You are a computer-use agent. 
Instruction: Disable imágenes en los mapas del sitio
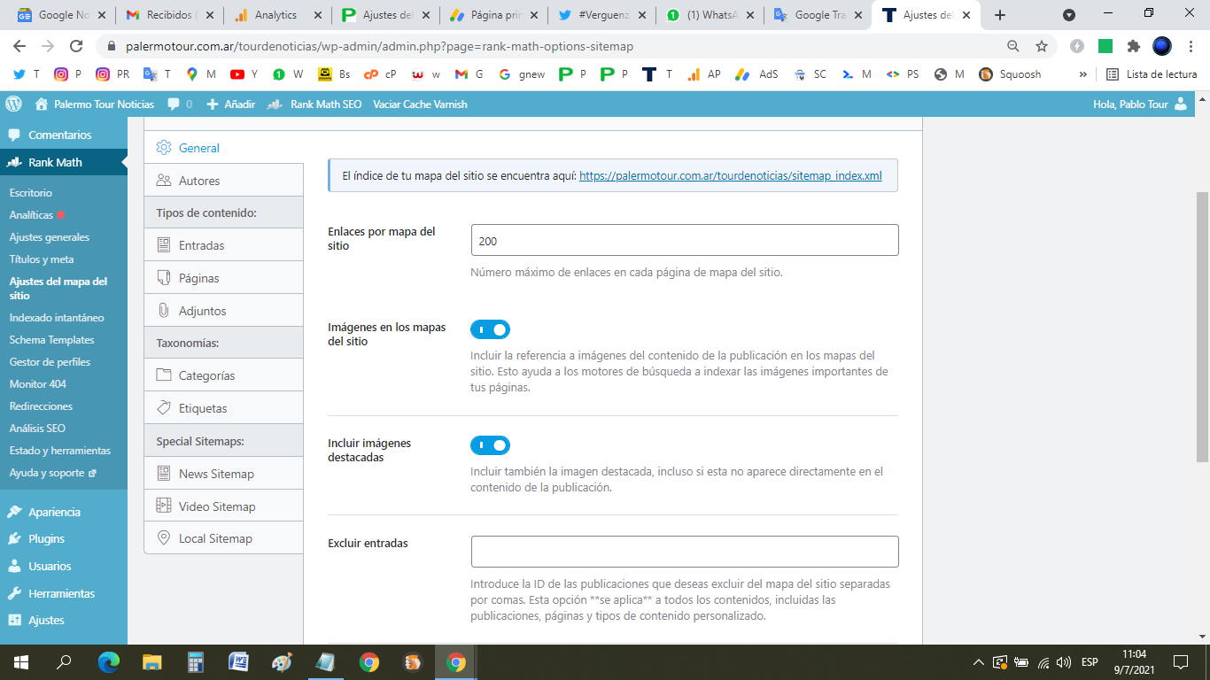tap(490, 328)
